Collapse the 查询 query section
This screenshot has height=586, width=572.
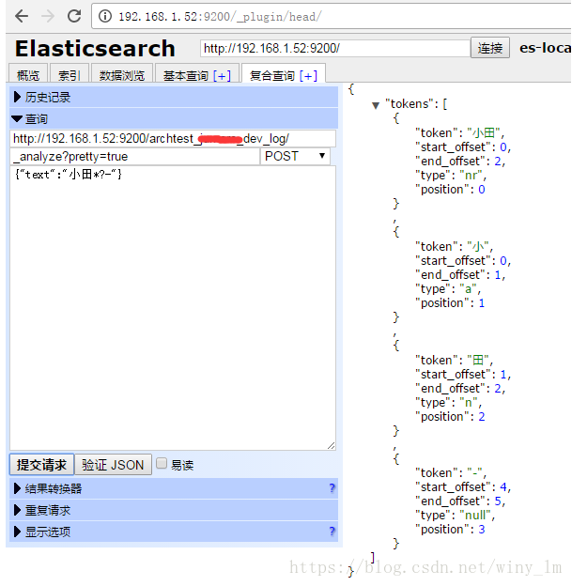point(174,119)
